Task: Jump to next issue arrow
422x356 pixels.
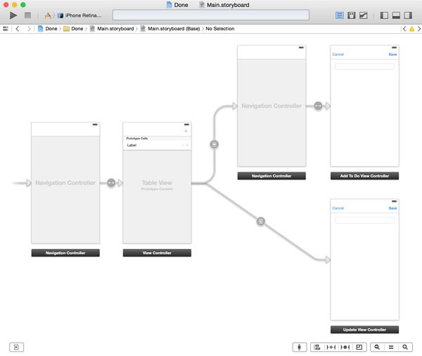Action: coord(419,29)
